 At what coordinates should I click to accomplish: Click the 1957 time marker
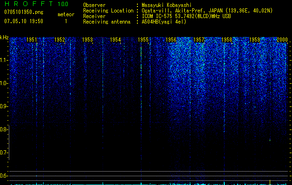(x=199, y=39)
